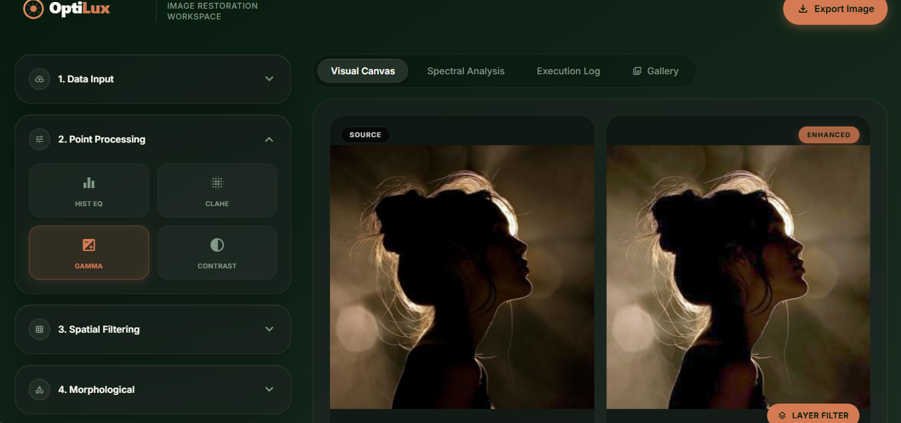Image resolution: width=901 pixels, height=423 pixels.
Task: Select the Hist EQ tool
Action: tap(89, 190)
